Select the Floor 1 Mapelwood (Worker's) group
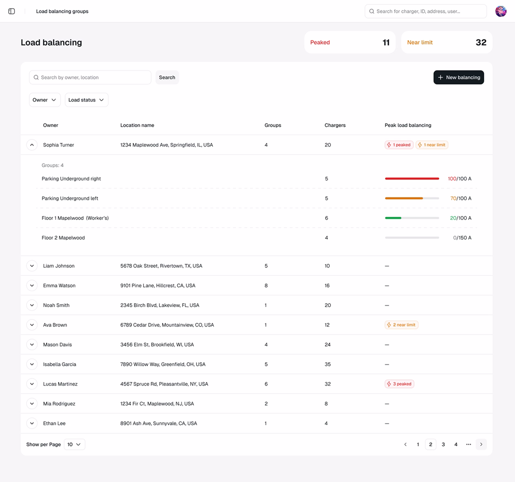 coord(75,218)
